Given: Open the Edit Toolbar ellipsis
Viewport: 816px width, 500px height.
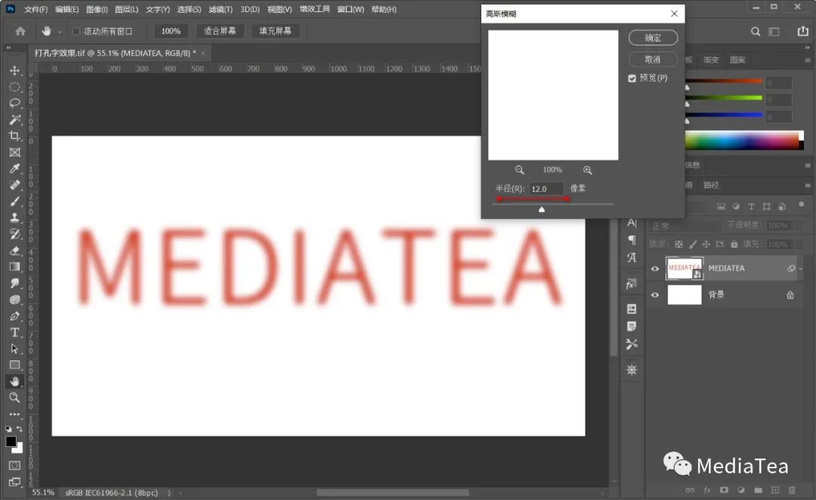Looking at the screenshot, I should (14, 415).
